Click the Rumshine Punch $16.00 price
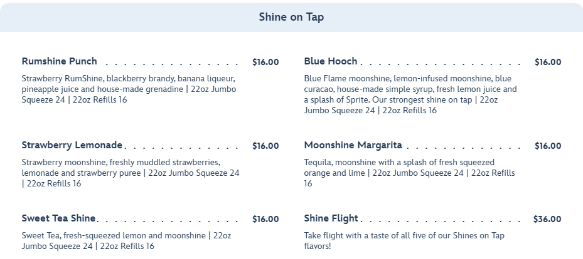This screenshot has height=259, width=583. click(x=265, y=62)
